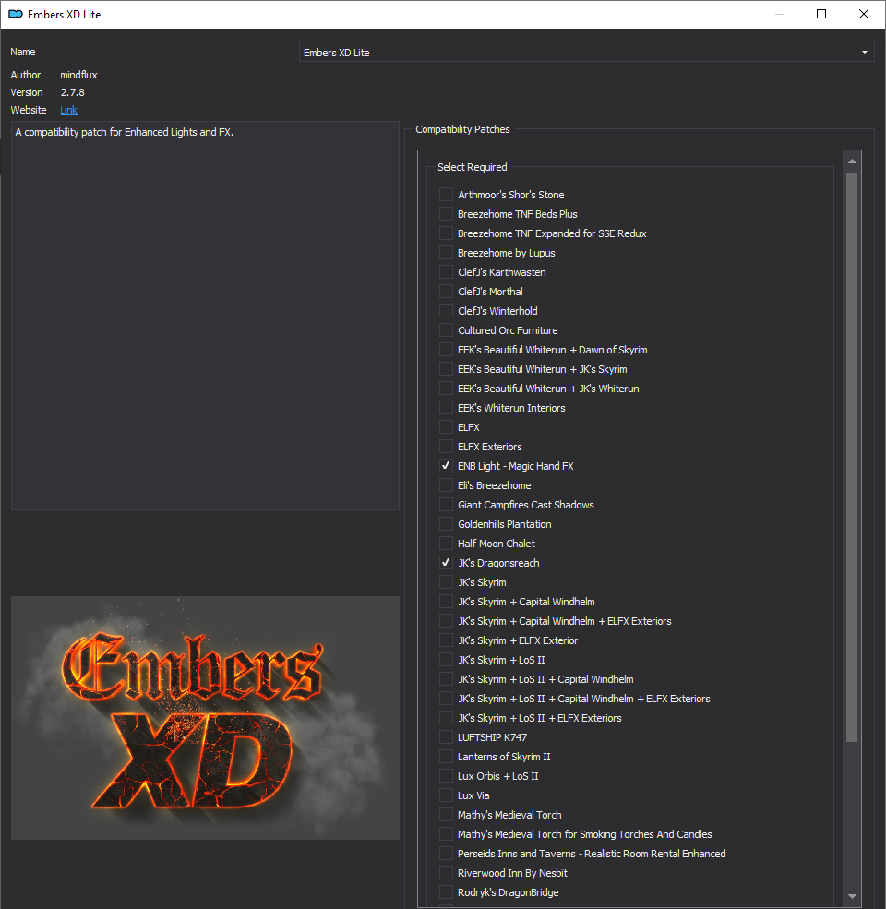Click the vertical scrollbar thumb in patches list
The height and width of the screenshot is (909, 886).
click(x=852, y=458)
